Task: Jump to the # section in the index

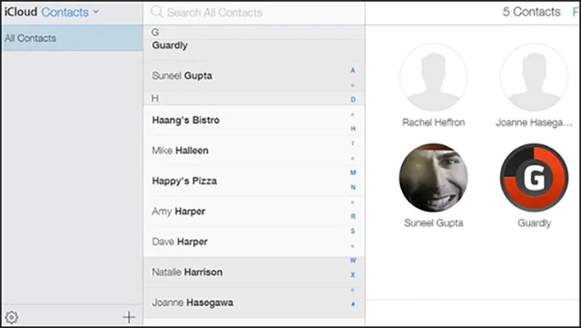Action: tap(353, 304)
